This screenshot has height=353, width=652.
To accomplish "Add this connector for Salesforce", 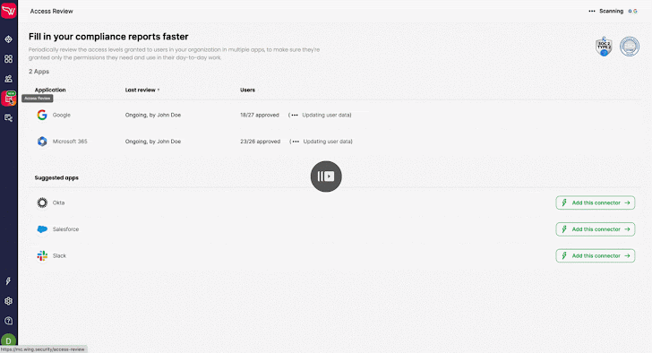I will (596, 229).
